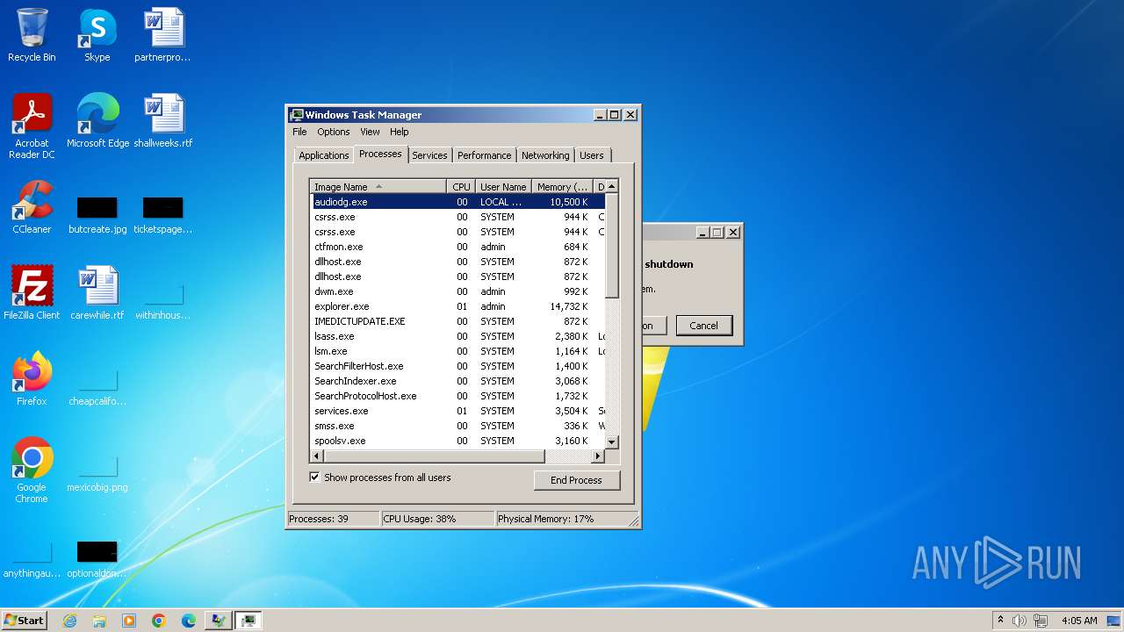This screenshot has height=632, width=1124.
Task: Select explorer.exe process row
Action: point(458,306)
